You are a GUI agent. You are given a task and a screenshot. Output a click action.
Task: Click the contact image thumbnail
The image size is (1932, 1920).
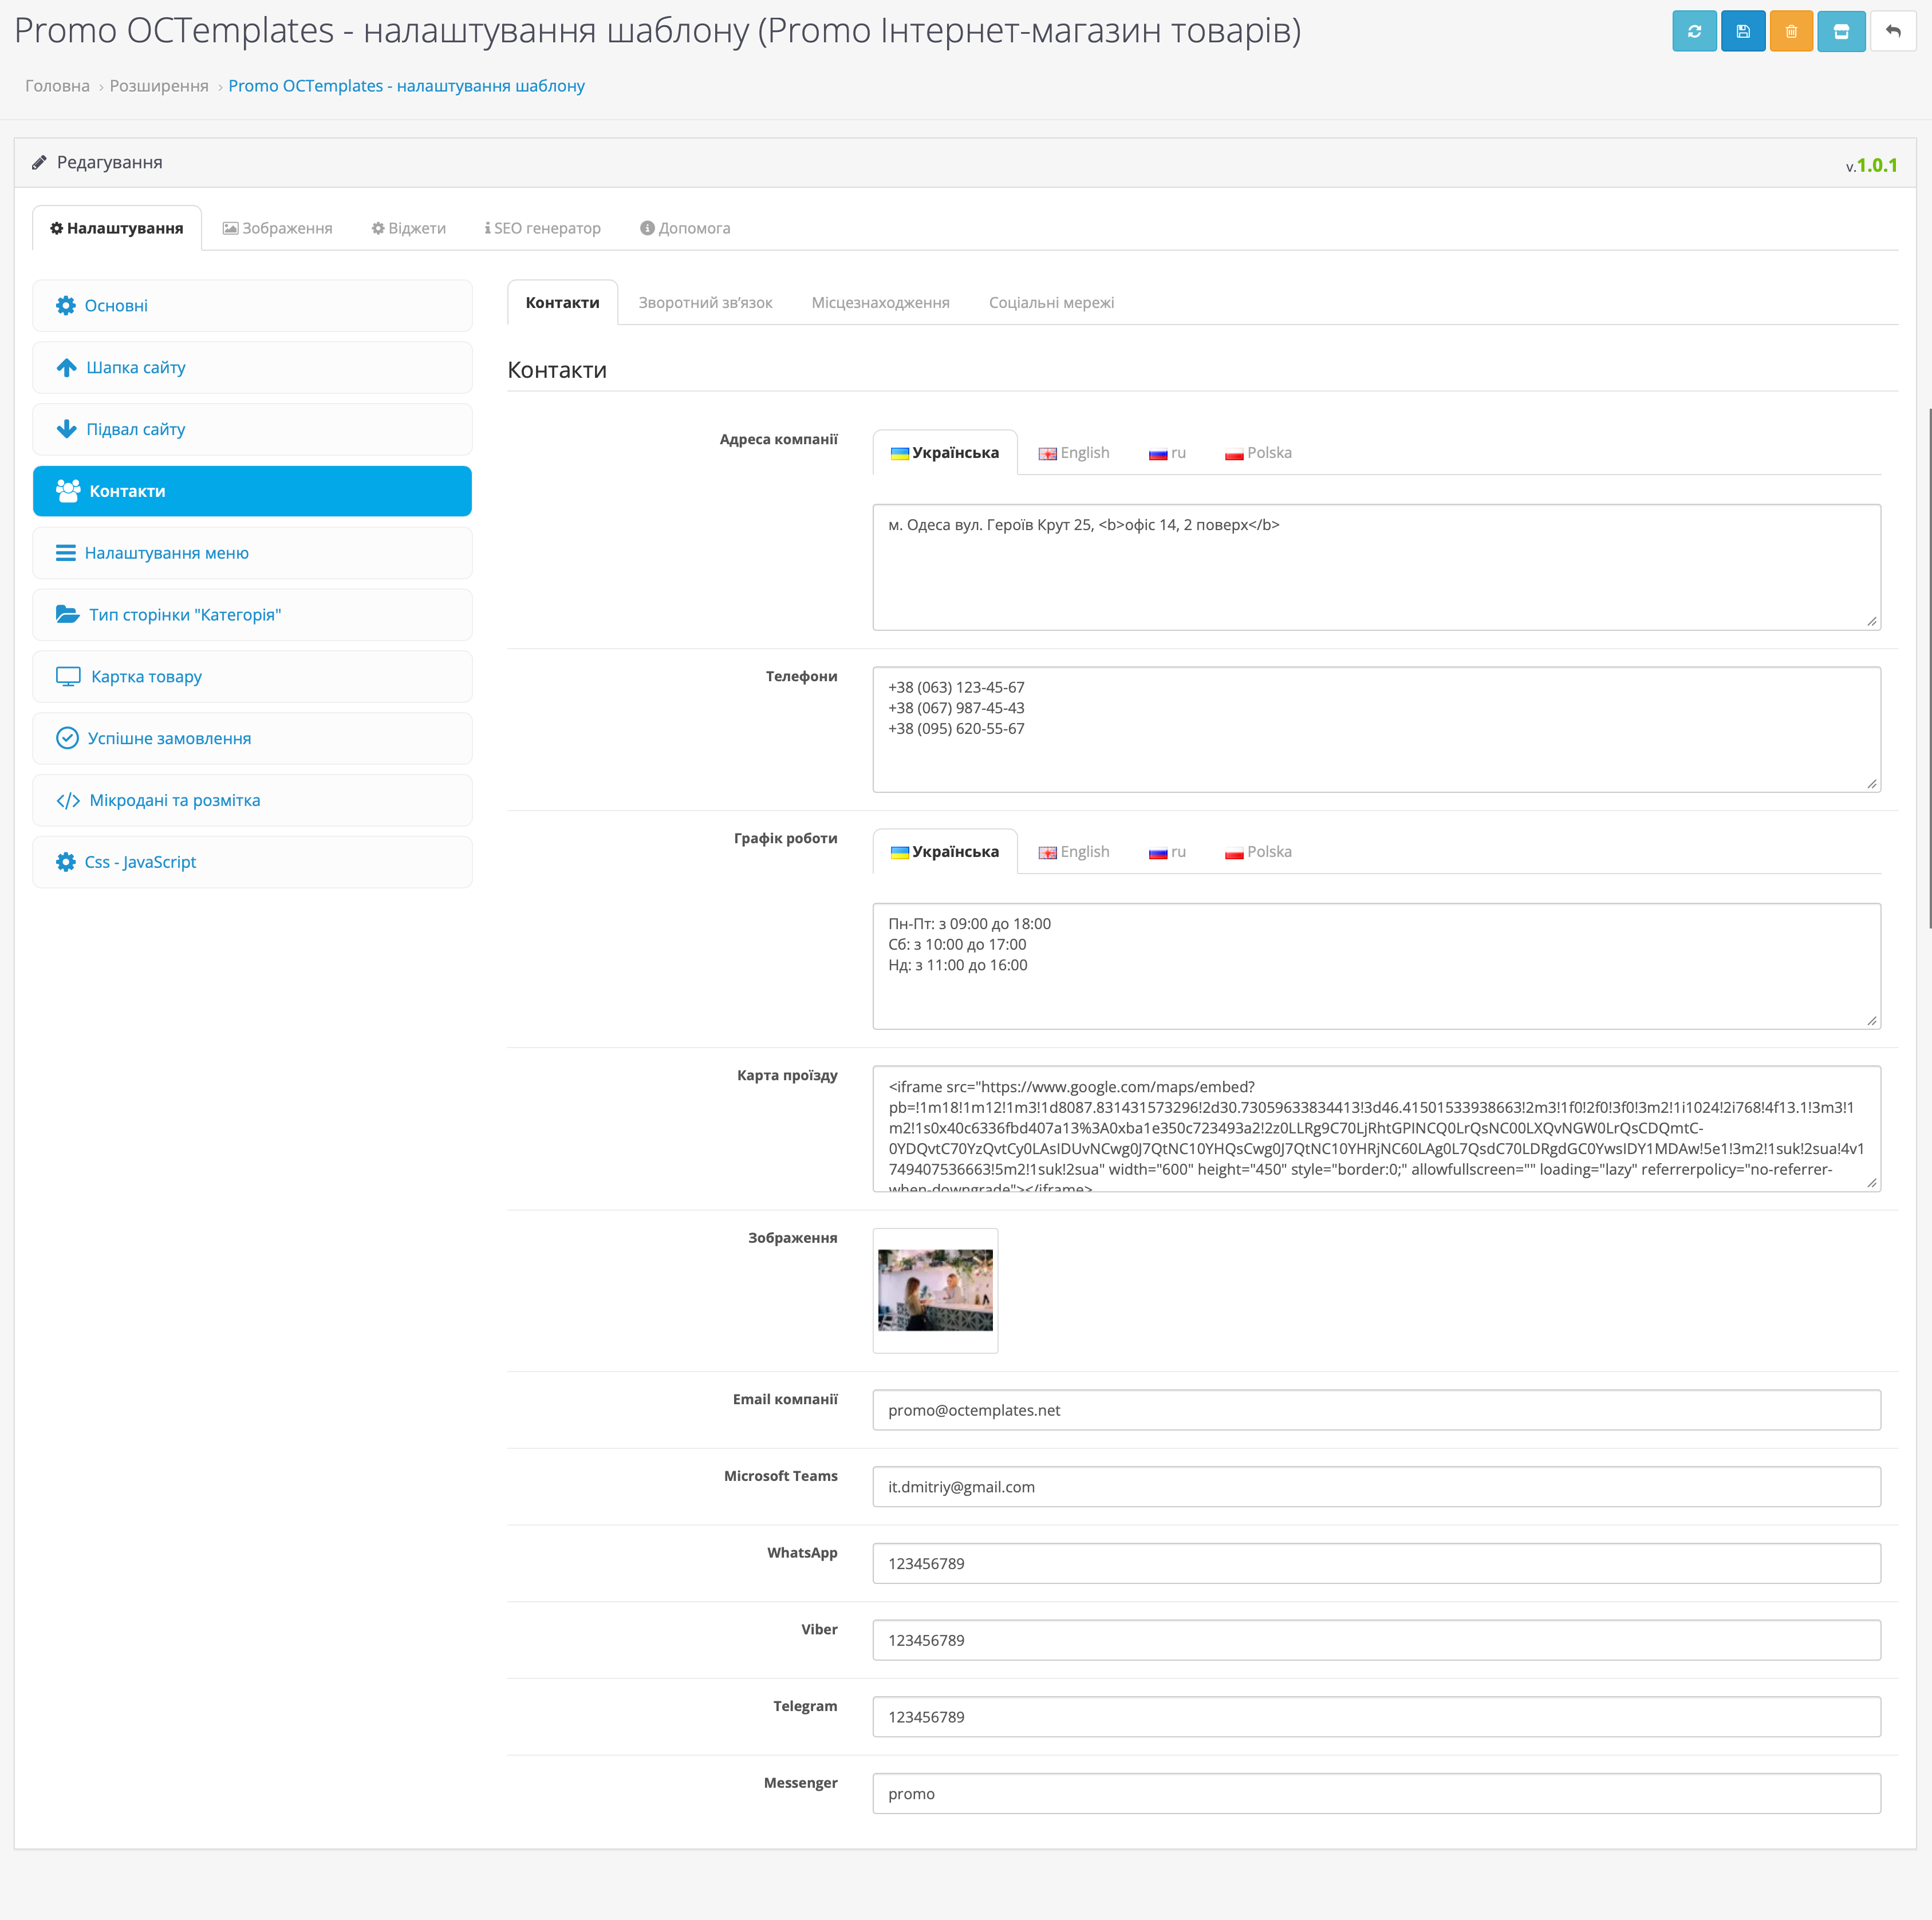935,1289
